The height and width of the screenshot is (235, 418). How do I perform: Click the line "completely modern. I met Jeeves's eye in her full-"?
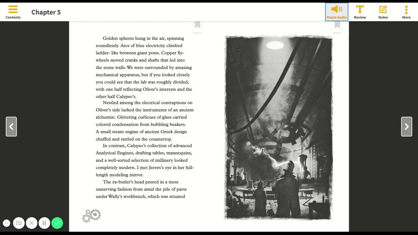[x=145, y=168]
